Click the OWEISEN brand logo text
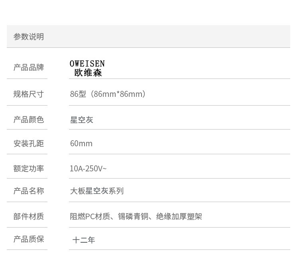The width and height of the screenshot is (299, 271). click(87, 64)
